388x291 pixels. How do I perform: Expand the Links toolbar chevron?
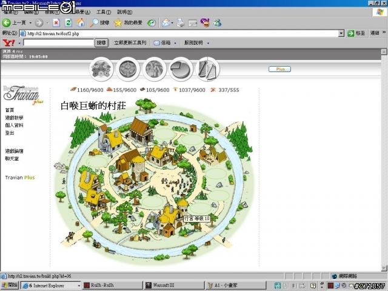(x=384, y=32)
